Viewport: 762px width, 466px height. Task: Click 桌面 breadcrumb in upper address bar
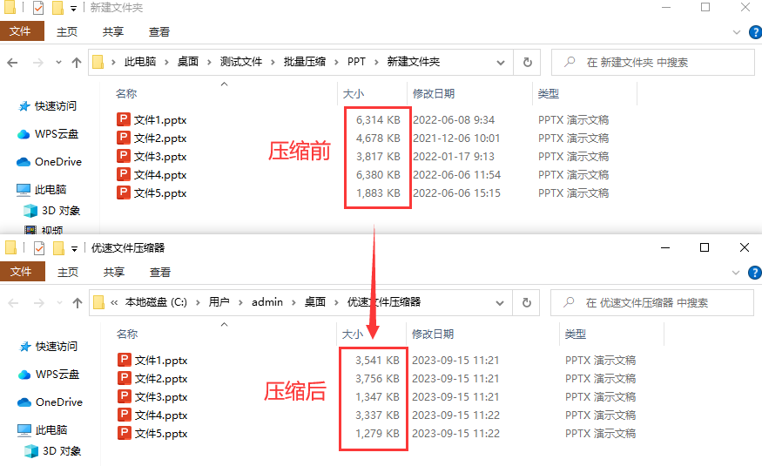[187, 62]
